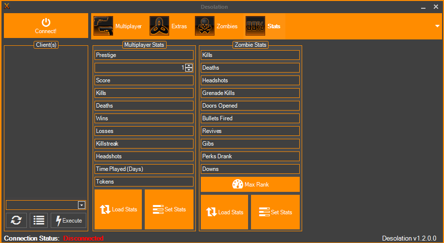
Task: Select the Zombie Headshots field
Action: (x=250, y=80)
